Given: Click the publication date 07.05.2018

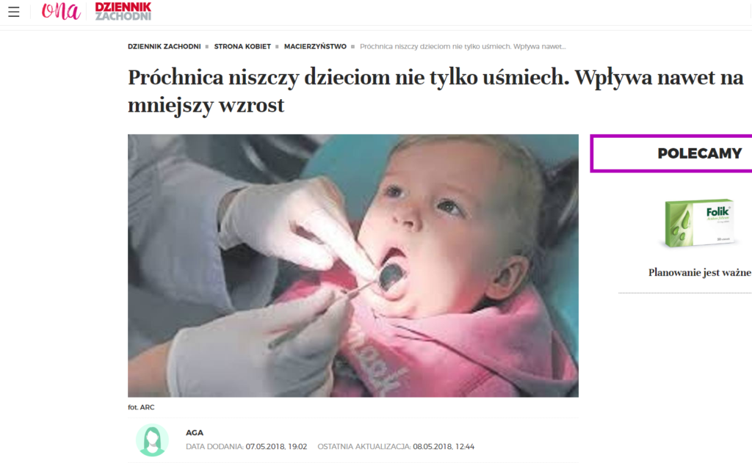Looking at the screenshot, I should coord(276,447).
